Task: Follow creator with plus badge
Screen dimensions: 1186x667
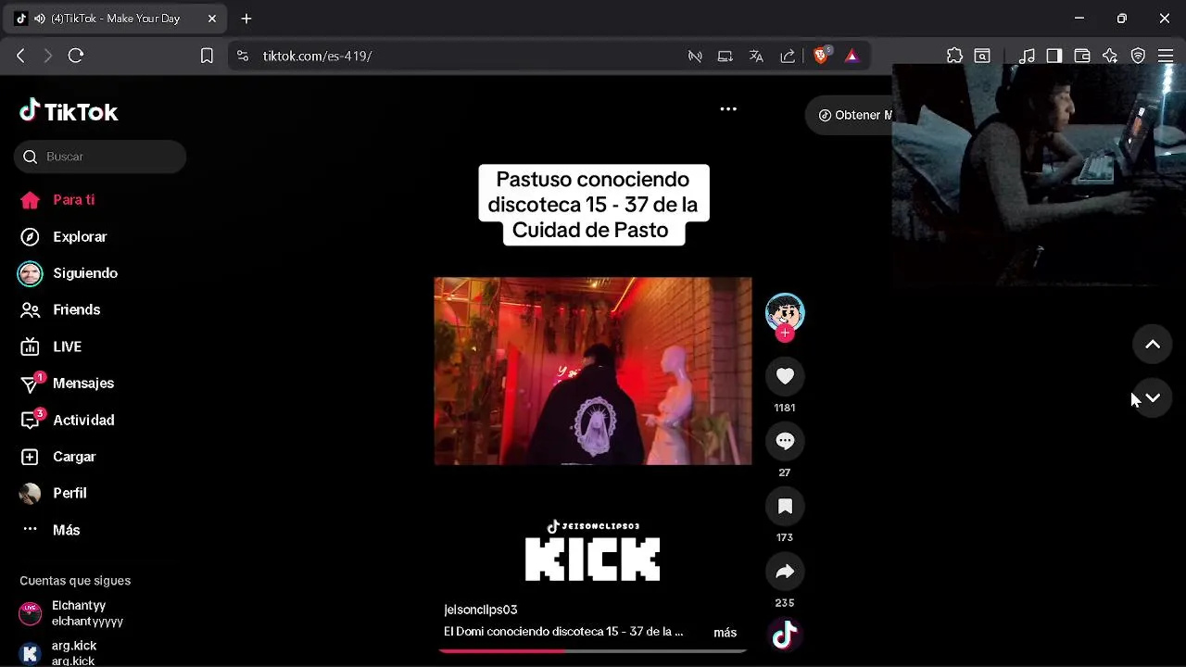Action: coord(785,333)
